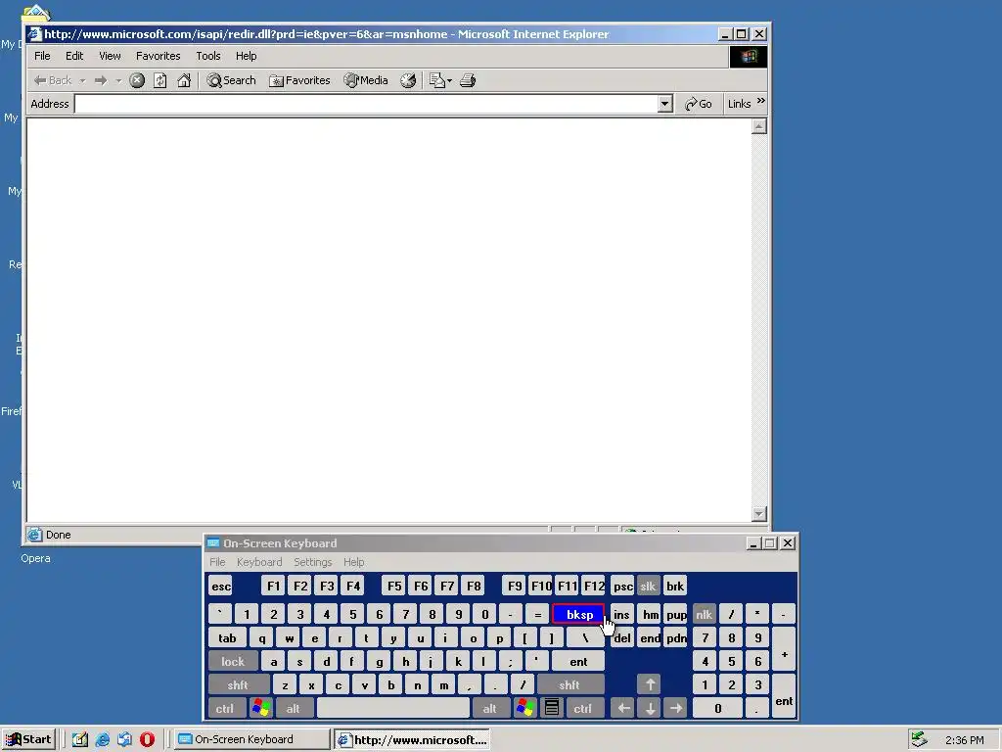
Task: Click Show Desktop quick launch icon
Action: 80,740
